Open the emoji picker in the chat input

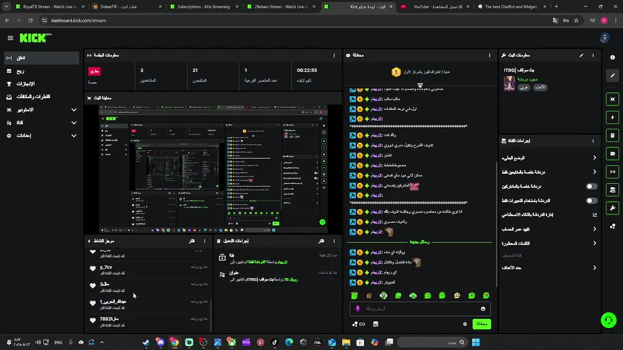(x=483, y=309)
